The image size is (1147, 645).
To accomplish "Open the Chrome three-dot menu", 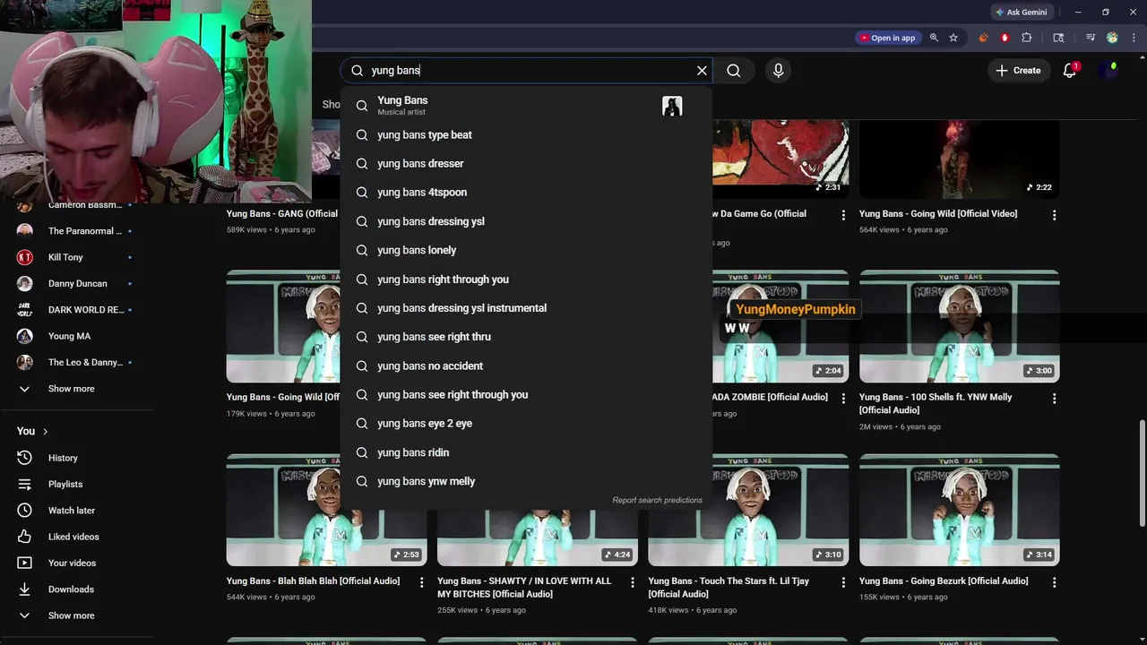I will pos(1133,38).
